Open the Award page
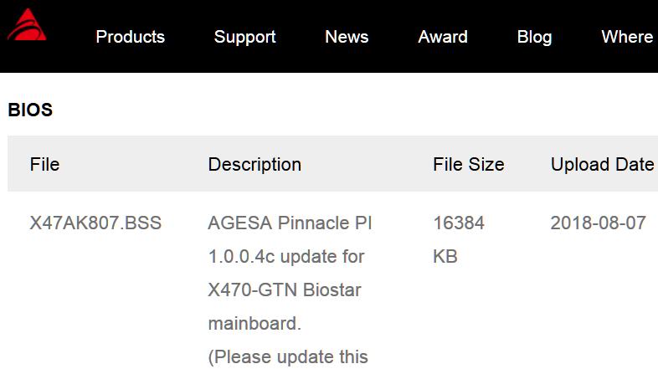658x369 pixels. click(443, 37)
